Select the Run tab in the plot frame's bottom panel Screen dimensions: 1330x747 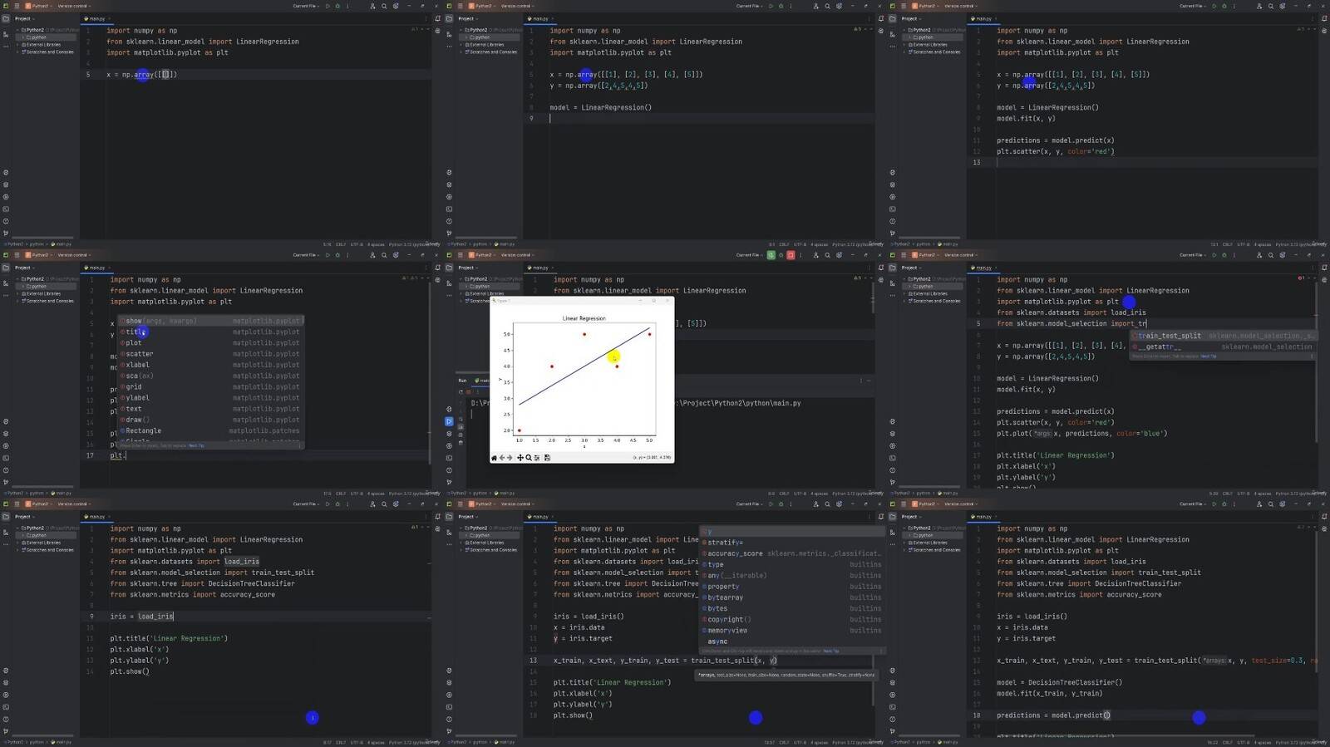[462, 381]
